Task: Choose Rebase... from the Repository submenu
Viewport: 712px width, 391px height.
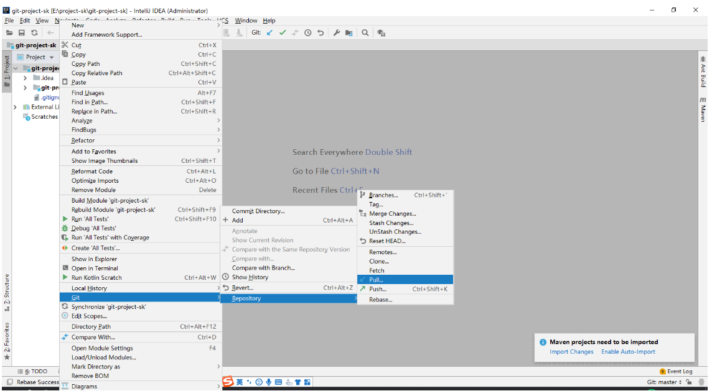Action: point(405,300)
